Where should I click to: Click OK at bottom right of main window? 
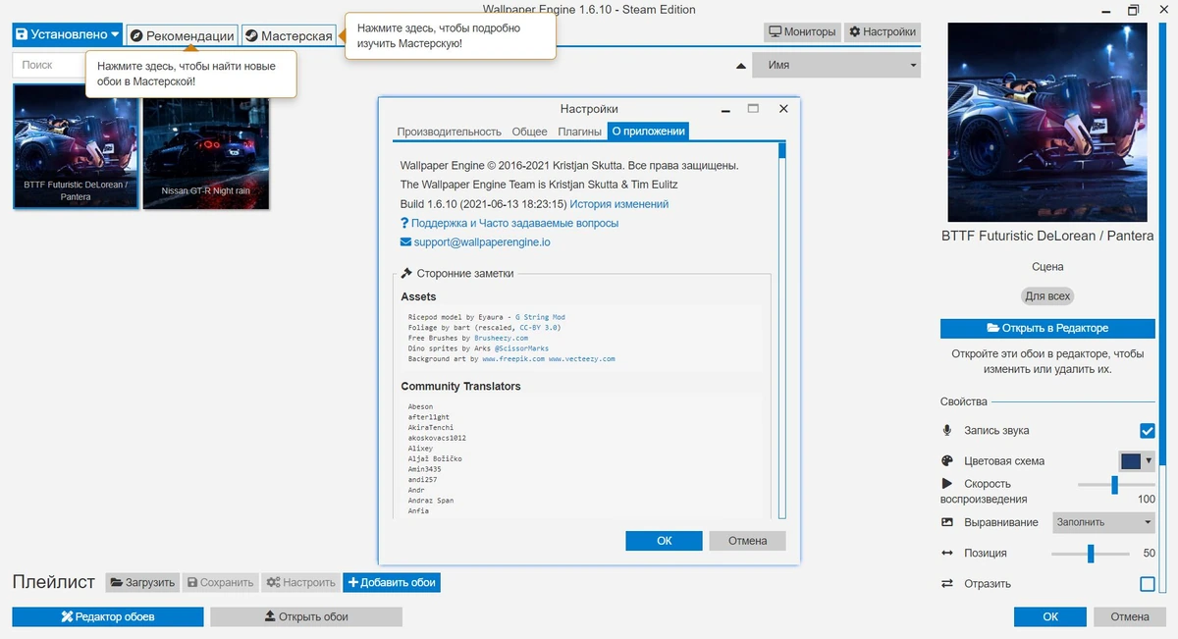(x=1050, y=616)
